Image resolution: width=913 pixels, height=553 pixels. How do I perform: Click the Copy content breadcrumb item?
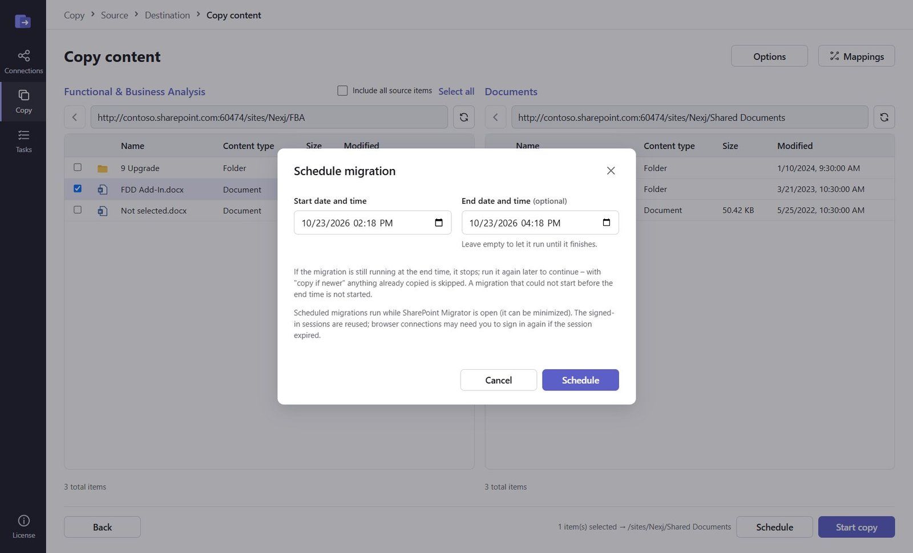[x=234, y=15]
